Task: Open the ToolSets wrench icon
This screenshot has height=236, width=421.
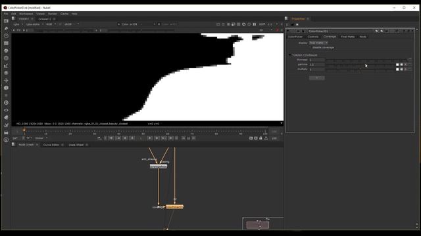Action: pos(6,125)
